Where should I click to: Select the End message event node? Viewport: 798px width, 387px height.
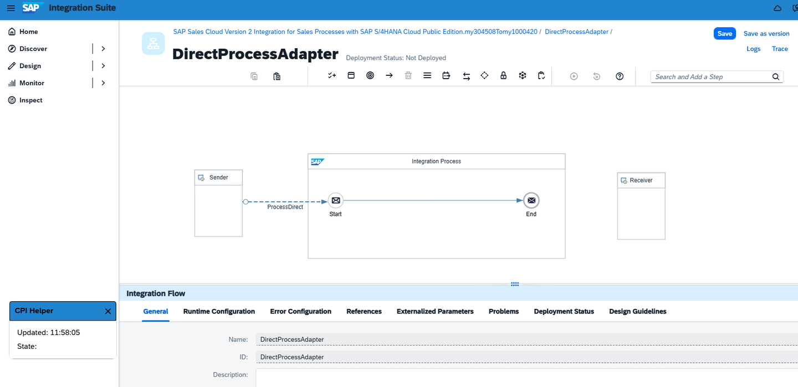[531, 200]
